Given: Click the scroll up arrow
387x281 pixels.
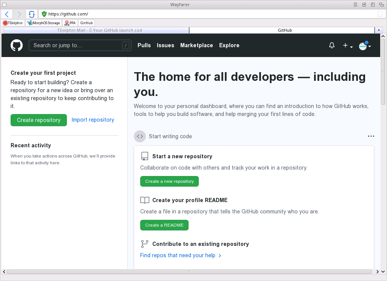Looking at the screenshot, I should [383, 36].
